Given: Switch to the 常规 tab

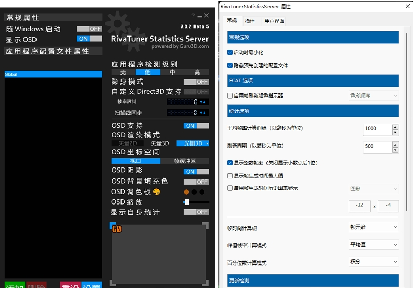Looking at the screenshot, I should pyautogui.click(x=232, y=20).
